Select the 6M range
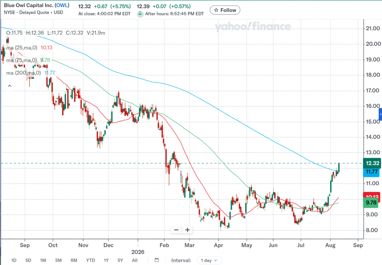The image size is (382, 265). coord(74,261)
